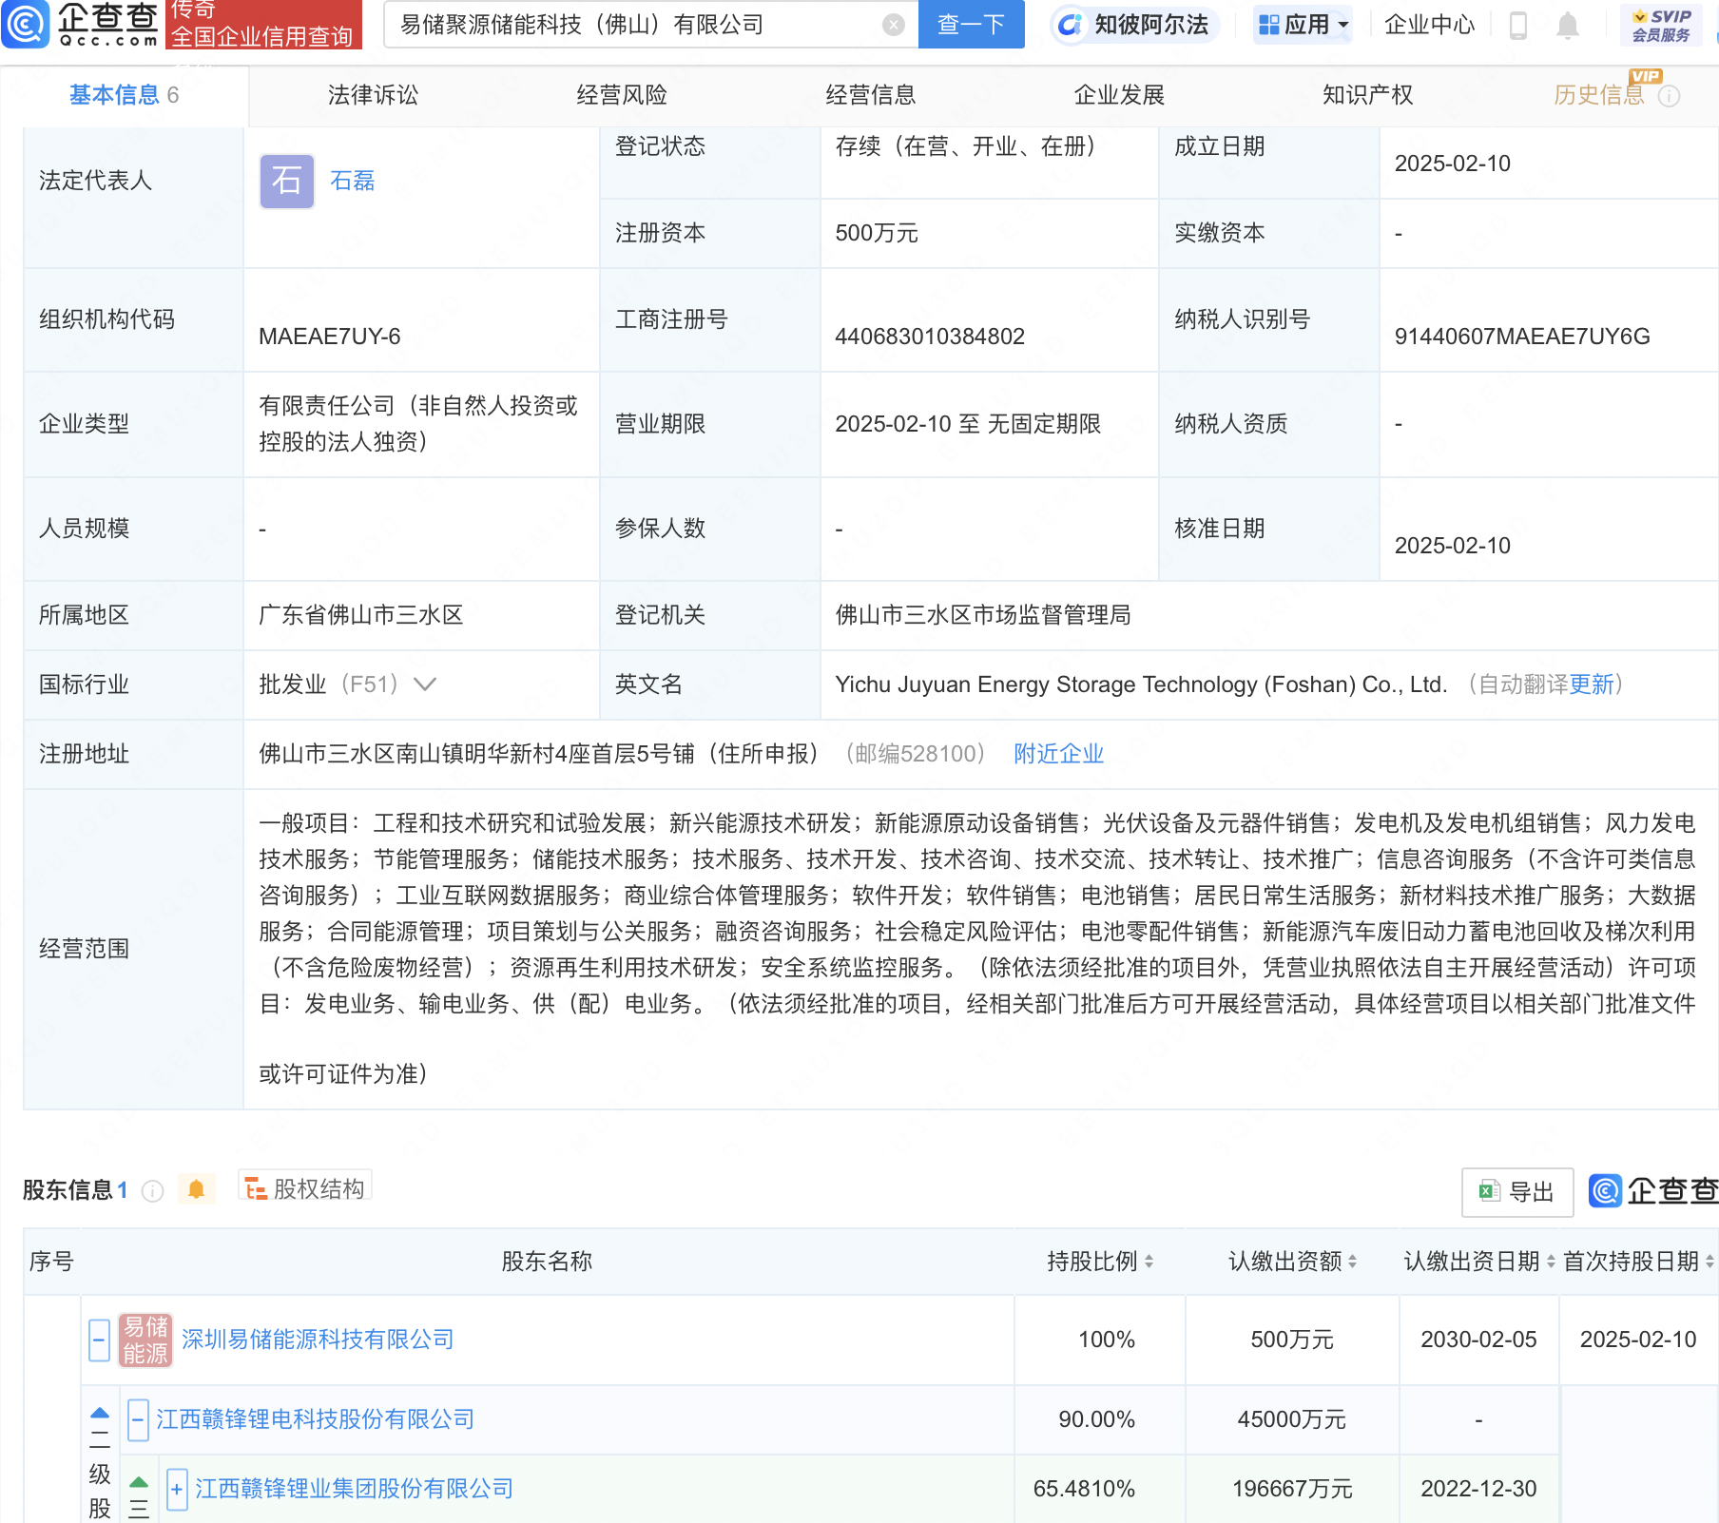
Task: Switch to the 法律诉讼 tab
Action: (372, 94)
